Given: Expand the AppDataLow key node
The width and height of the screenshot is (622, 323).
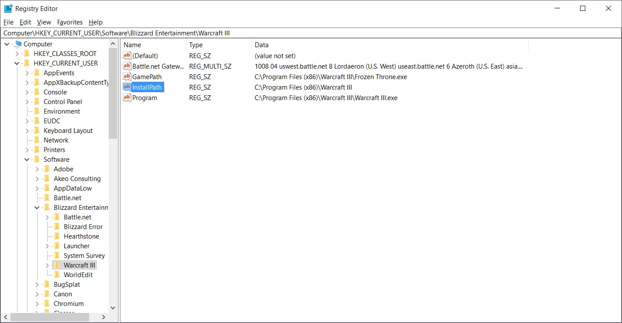Looking at the screenshot, I should point(37,188).
